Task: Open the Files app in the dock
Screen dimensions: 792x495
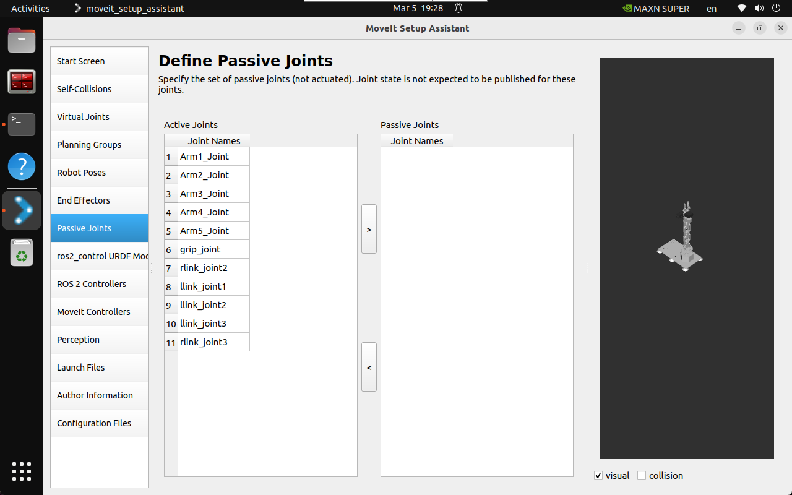Action: 22,41
